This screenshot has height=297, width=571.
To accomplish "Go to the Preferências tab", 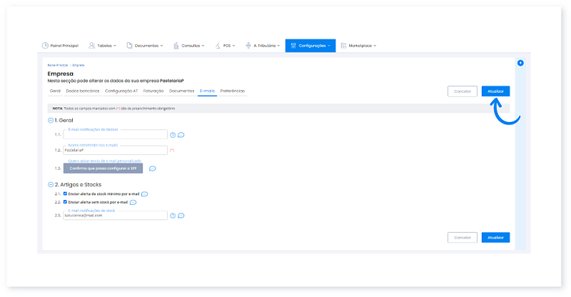I will click(233, 91).
